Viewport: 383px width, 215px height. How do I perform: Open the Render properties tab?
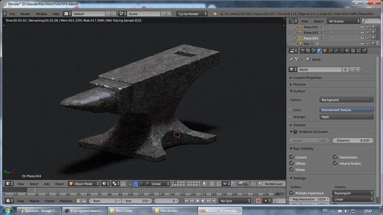coord(303,51)
